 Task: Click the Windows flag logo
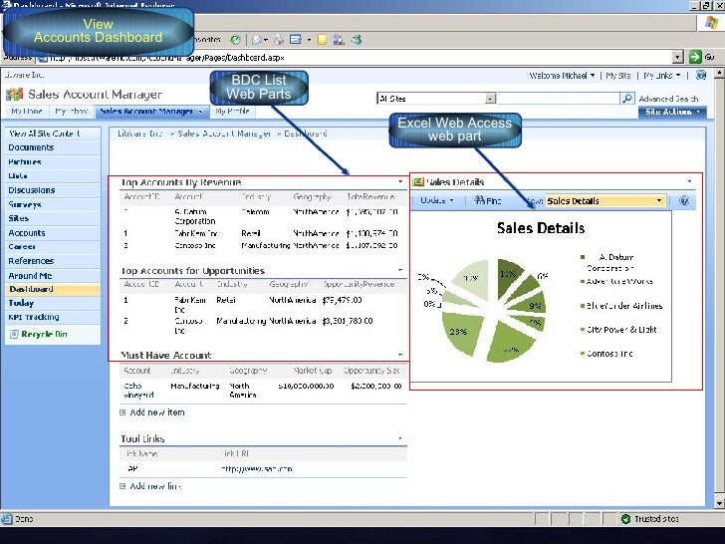coord(712,22)
